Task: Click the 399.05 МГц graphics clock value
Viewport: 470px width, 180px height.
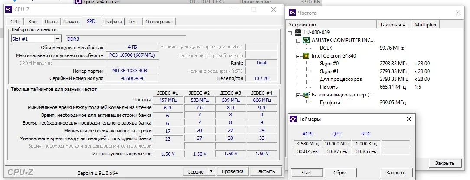Action: tap(393, 103)
